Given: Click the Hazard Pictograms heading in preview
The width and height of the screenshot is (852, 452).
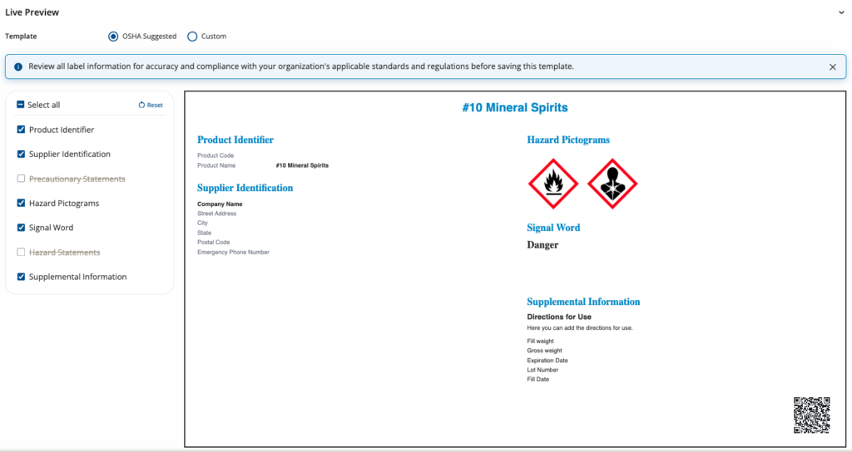Looking at the screenshot, I should [568, 140].
